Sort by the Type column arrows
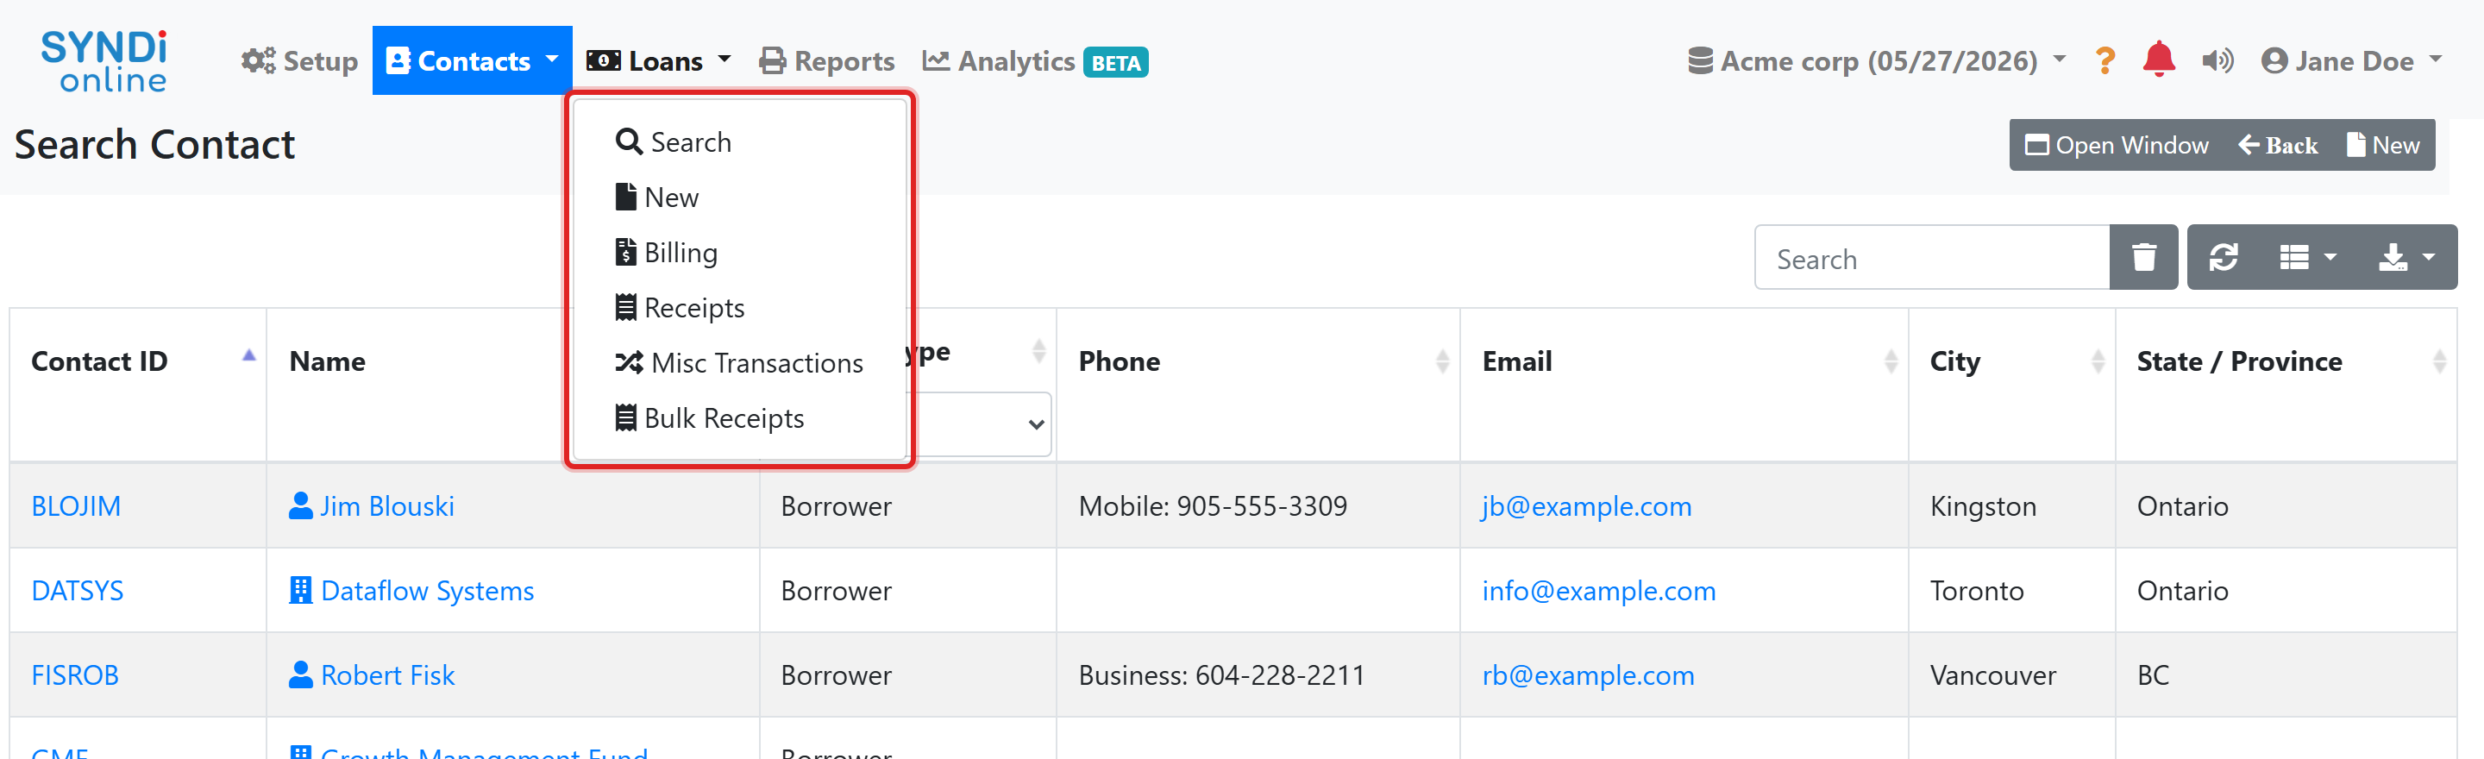 click(x=1038, y=350)
